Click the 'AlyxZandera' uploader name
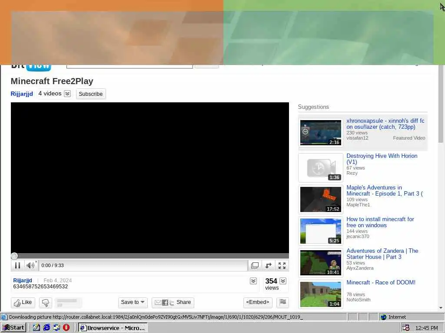 coord(360,268)
